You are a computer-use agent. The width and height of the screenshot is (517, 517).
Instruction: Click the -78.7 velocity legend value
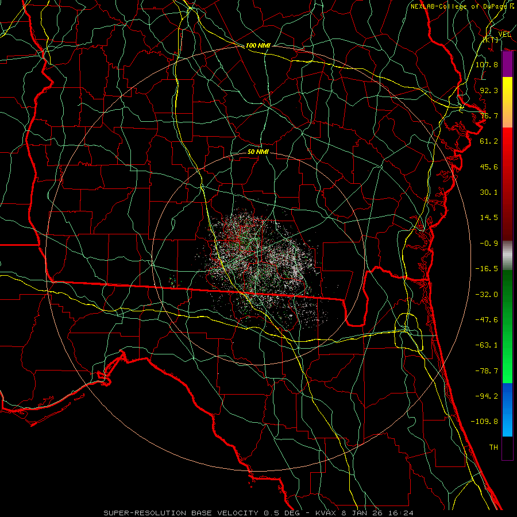487,371
